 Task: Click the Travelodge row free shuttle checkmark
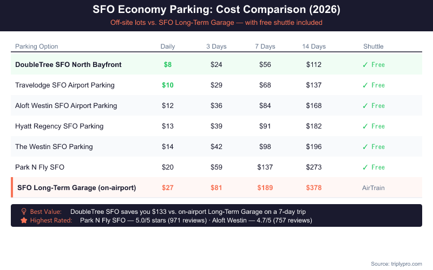click(365, 85)
